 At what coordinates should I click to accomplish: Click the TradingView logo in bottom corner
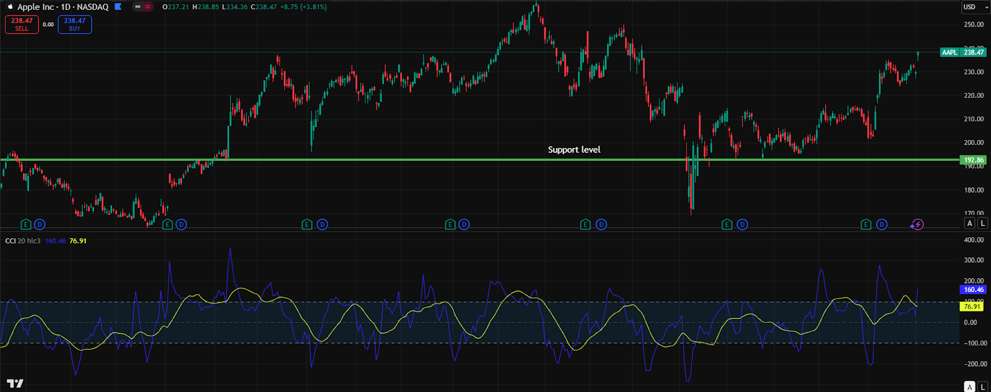[15, 384]
